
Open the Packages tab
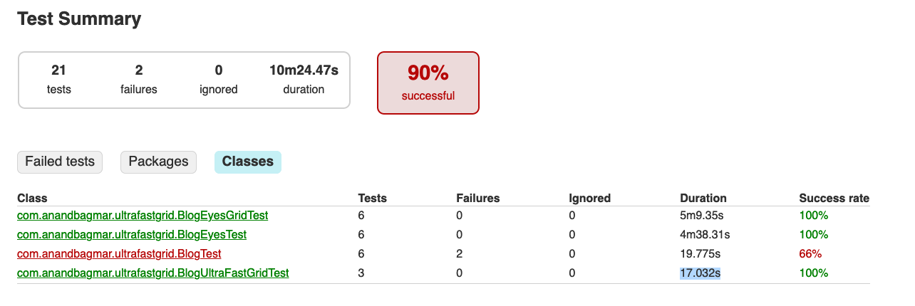[x=158, y=162]
